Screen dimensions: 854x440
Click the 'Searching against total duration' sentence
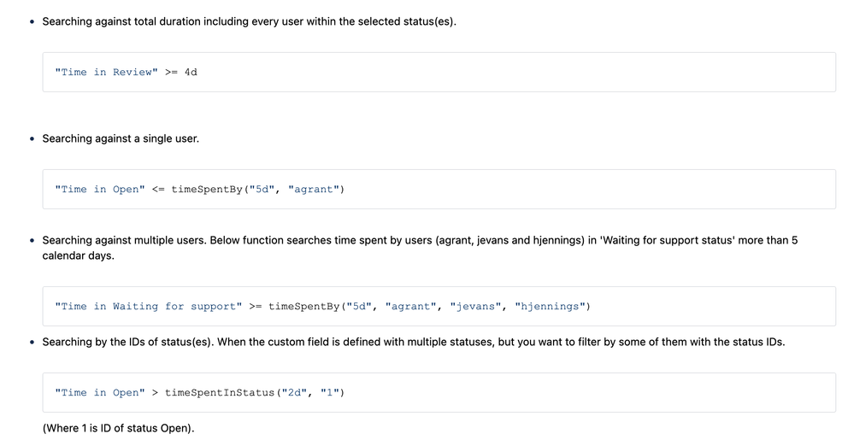(x=249, y=21)
